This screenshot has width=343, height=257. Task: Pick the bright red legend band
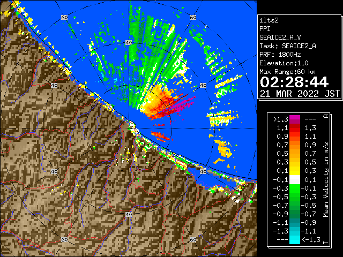295,130
